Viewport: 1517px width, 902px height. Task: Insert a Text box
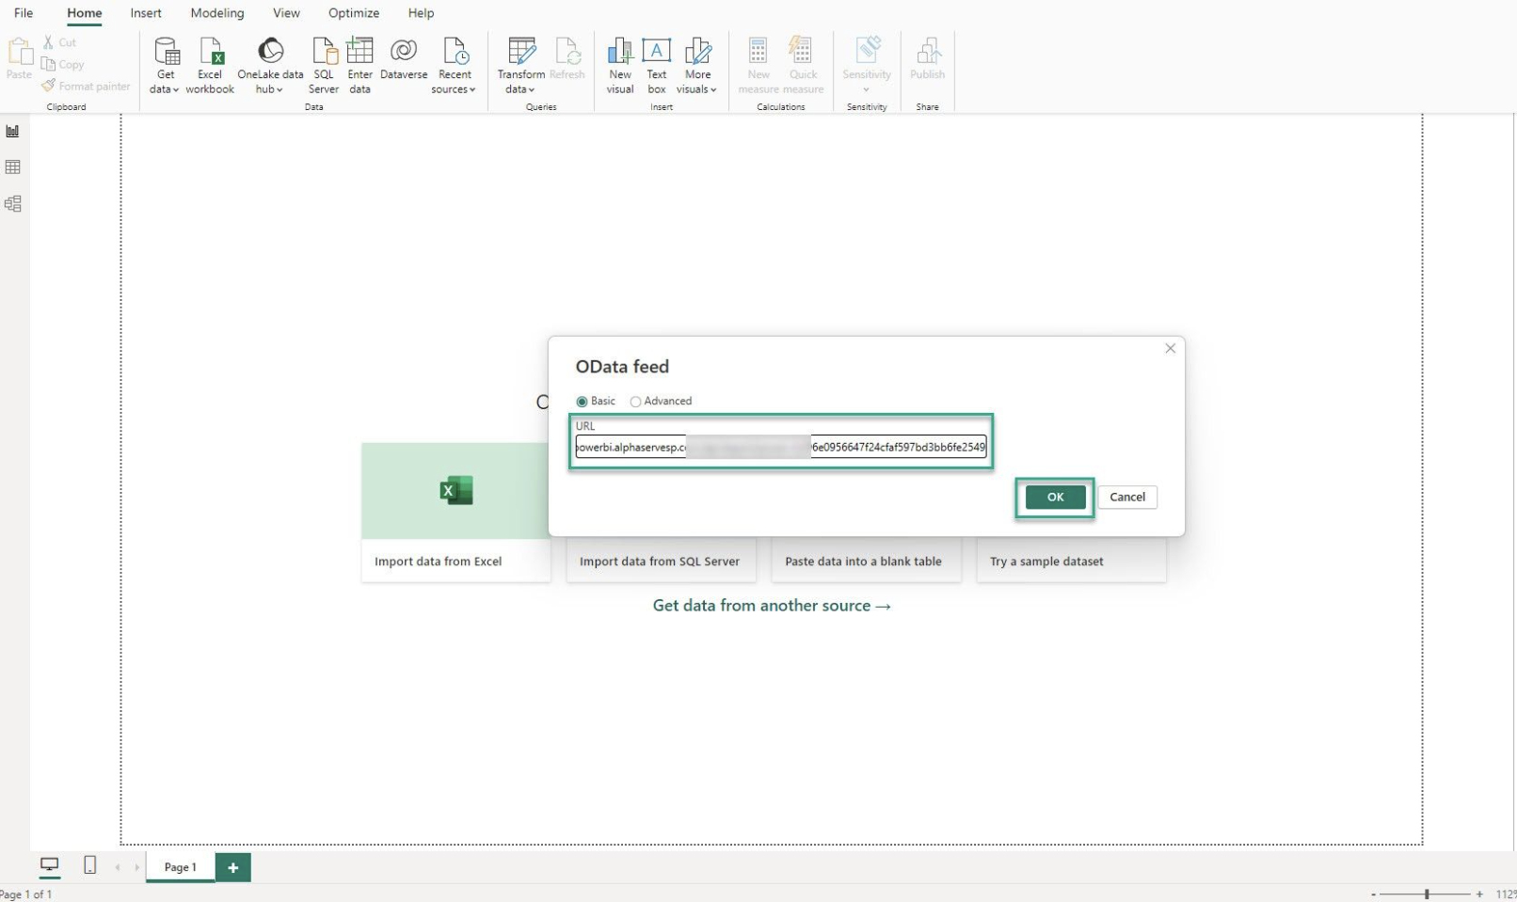click(x=656, y=62)
